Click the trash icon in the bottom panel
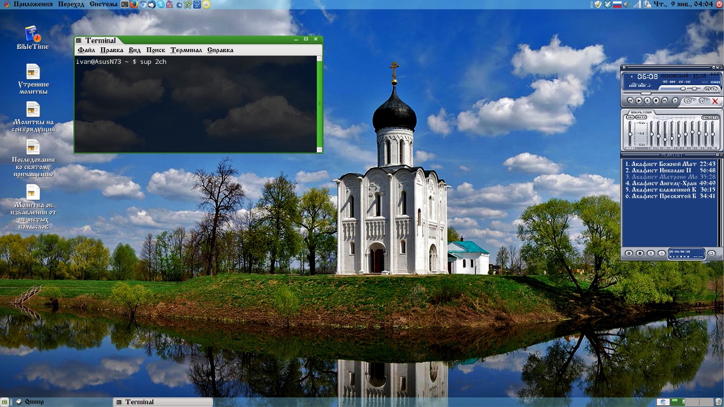Screen dimensions: 724x407 pos(719,402)
